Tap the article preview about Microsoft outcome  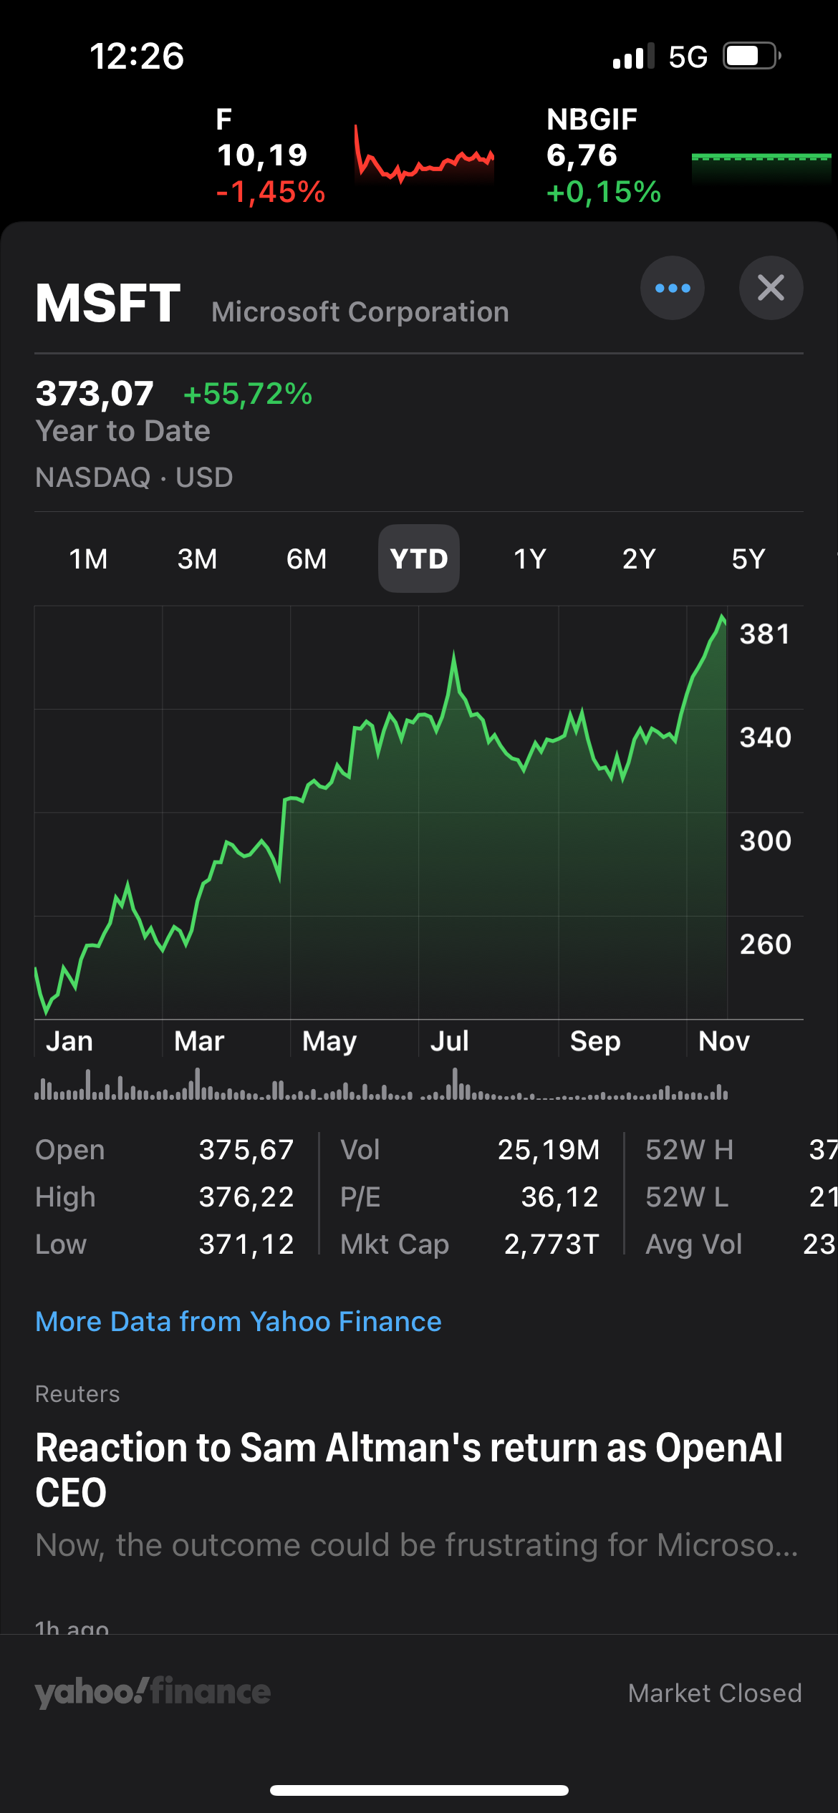[417, 1545]
